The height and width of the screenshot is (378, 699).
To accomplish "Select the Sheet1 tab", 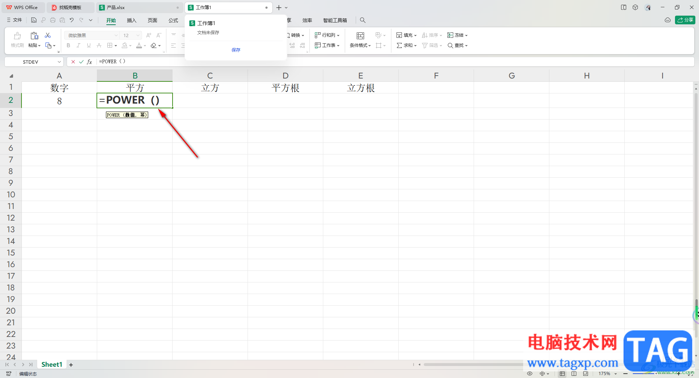I will click(52, 365).
